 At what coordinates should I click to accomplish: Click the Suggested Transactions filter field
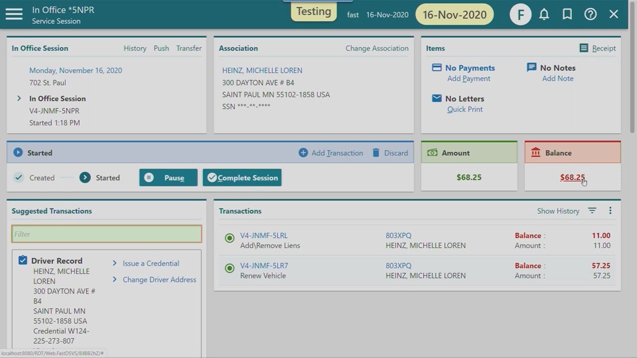point(106,234)
